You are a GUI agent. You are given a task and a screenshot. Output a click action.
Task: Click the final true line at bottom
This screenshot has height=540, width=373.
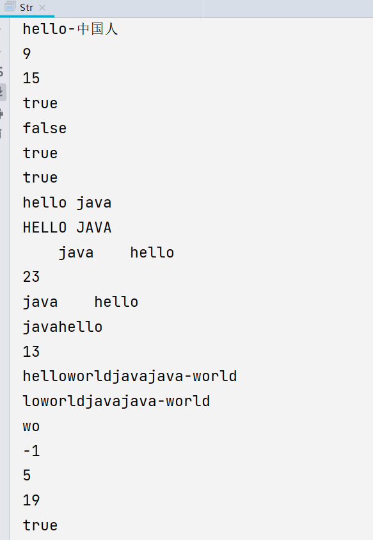pos(40,525)
